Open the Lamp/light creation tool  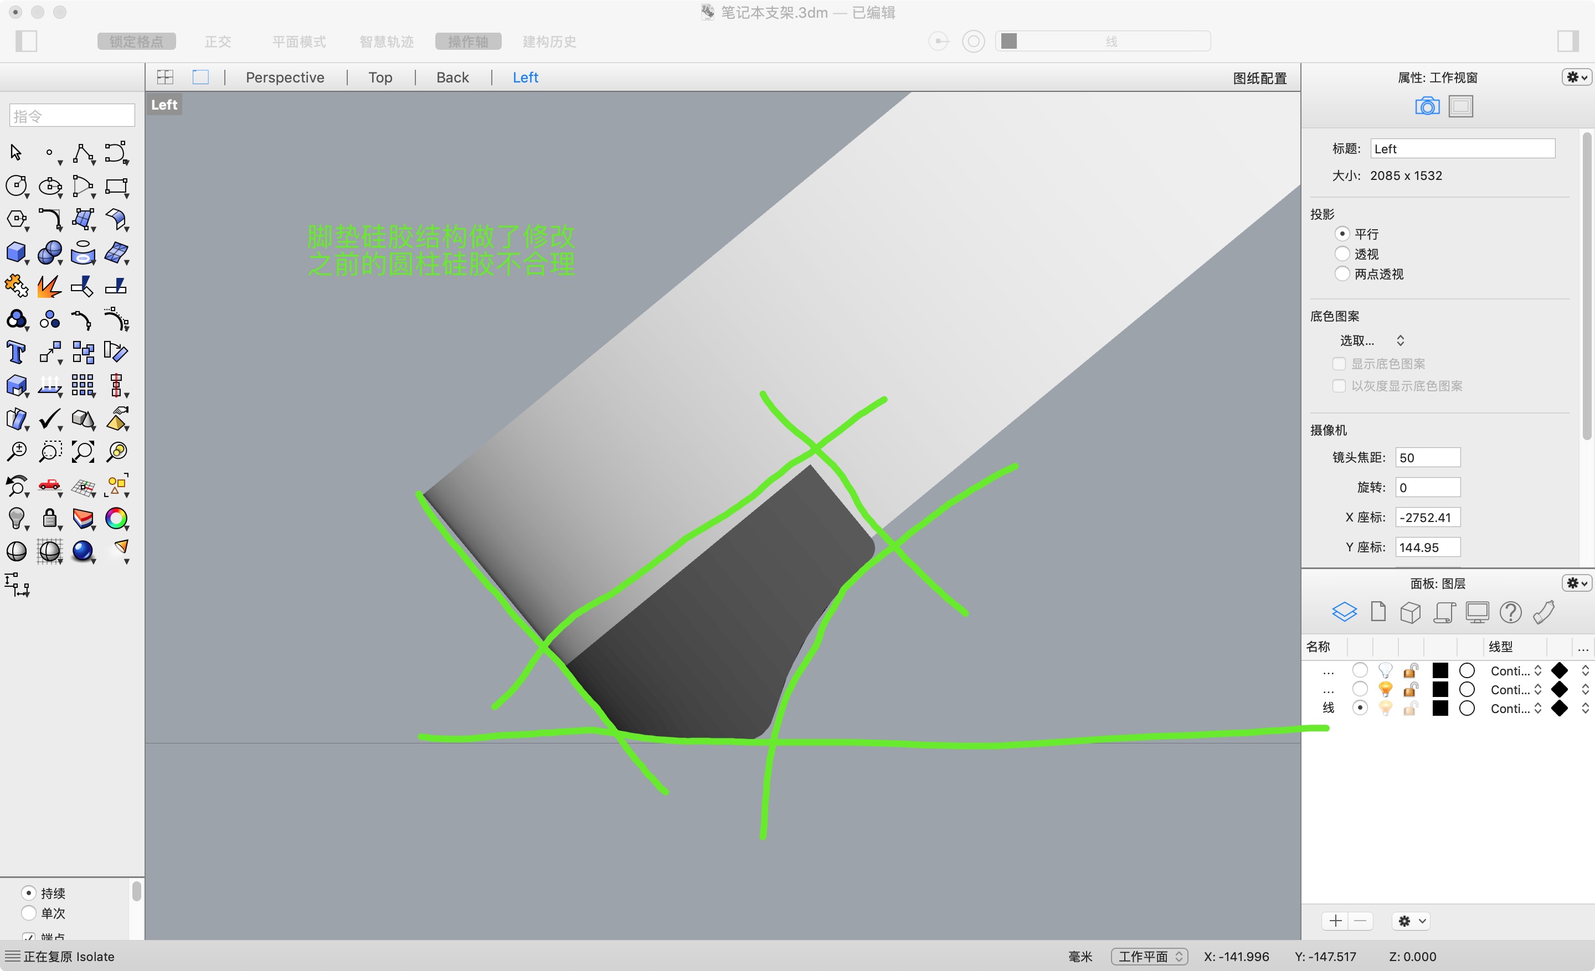(16, 519)
